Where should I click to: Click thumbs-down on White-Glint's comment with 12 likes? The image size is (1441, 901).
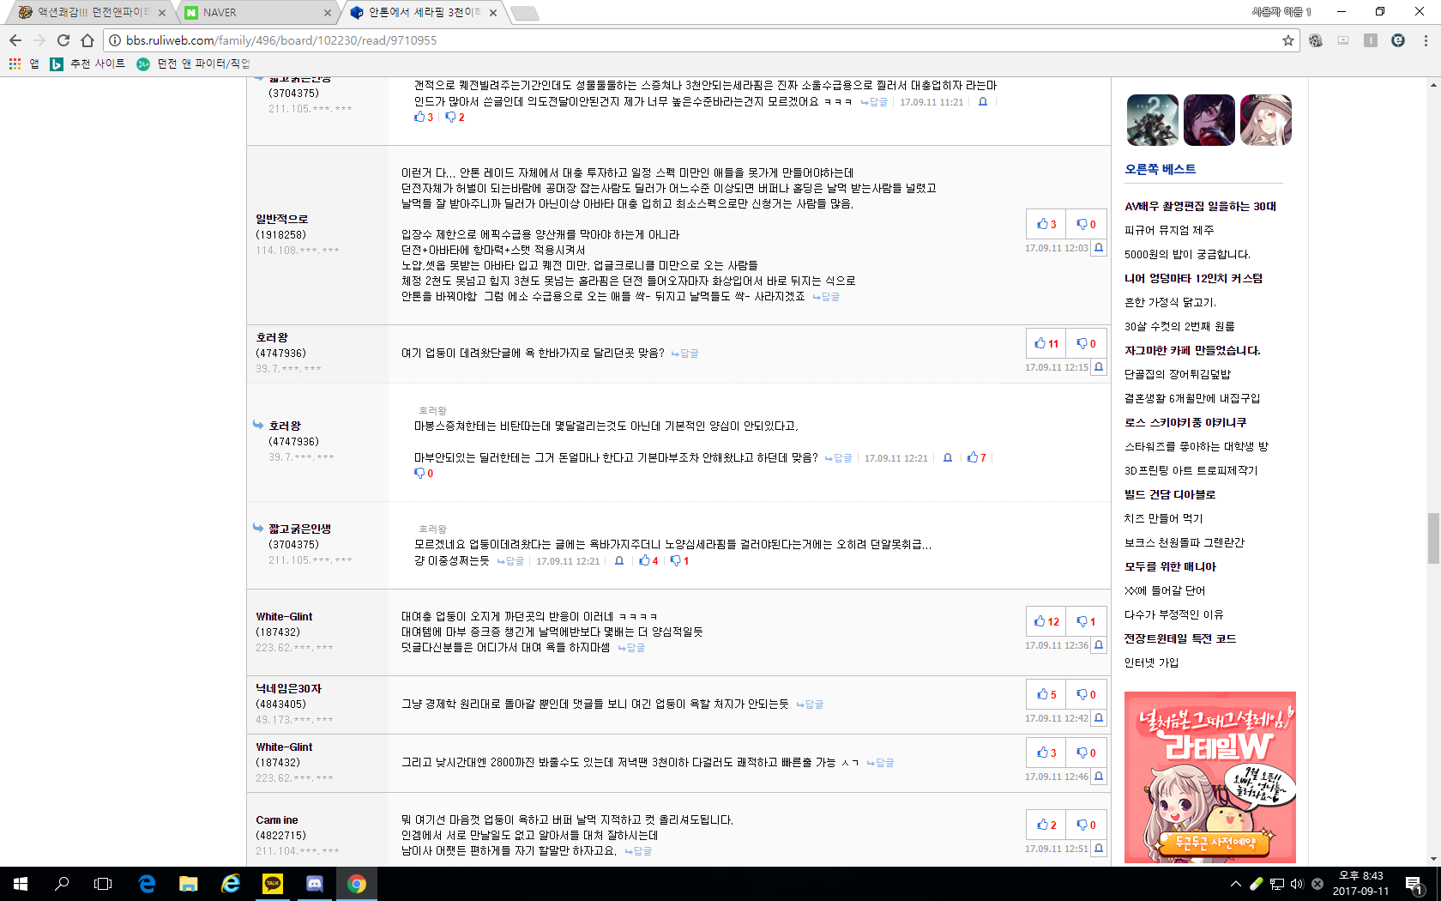[x=1086, y=621]
